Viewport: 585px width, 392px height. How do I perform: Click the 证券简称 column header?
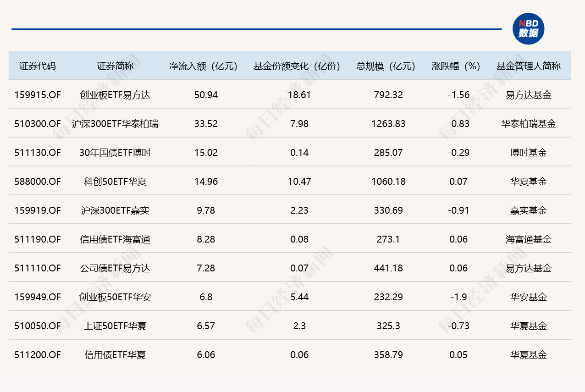tap(115, 66)
